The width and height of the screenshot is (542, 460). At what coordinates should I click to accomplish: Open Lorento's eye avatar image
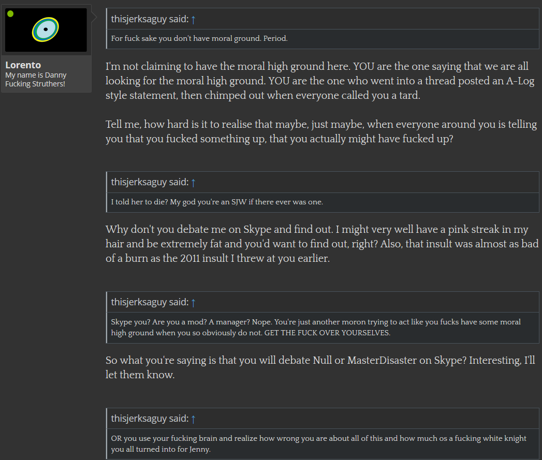[46, 30]
